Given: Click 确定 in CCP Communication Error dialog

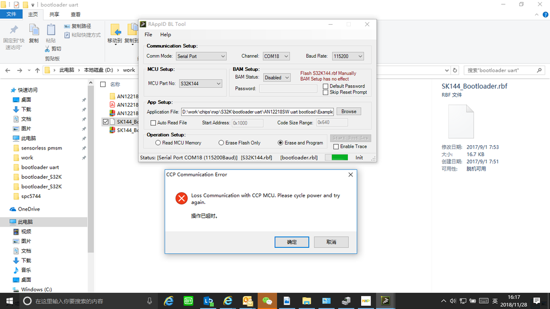Looking at the screenshot, I should (292, 242).
